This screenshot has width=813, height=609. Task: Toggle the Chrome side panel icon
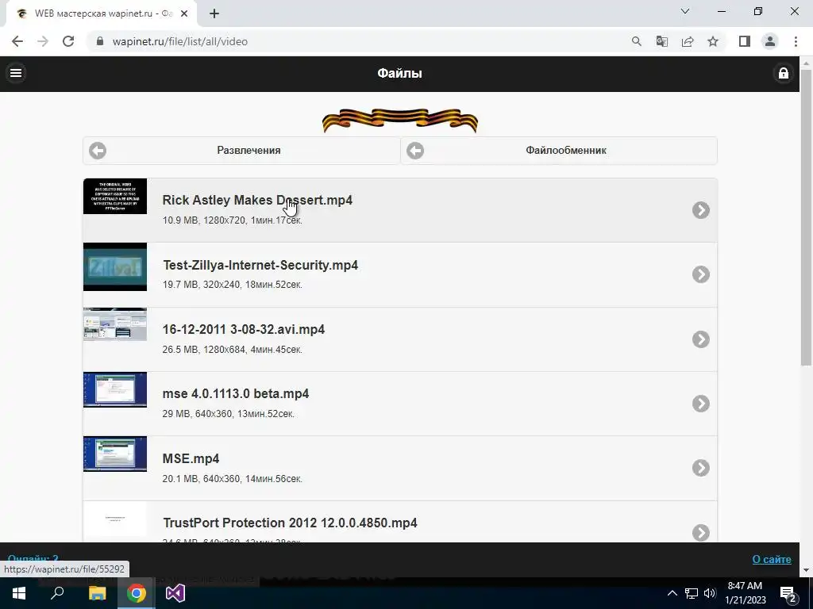[x=745, y=41]
